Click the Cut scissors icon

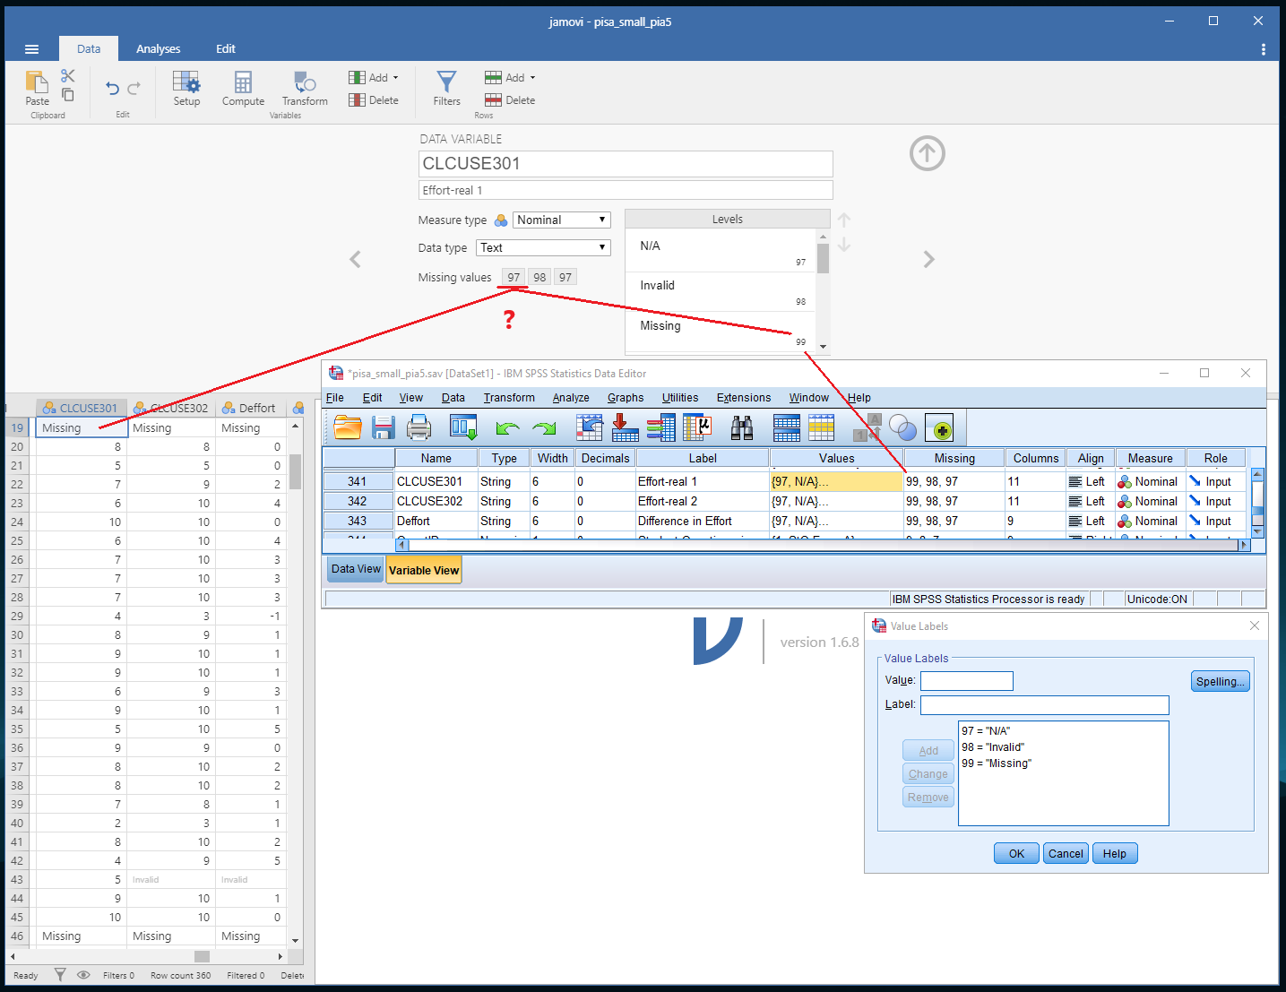tap(68, 76)
